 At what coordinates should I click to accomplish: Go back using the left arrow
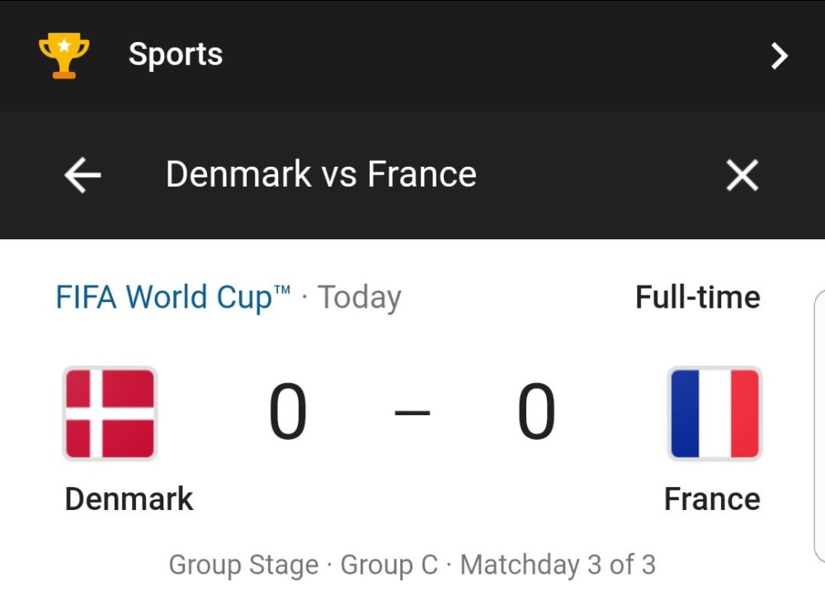82,176
